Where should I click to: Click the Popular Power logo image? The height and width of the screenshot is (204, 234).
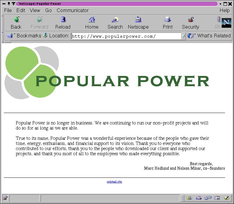point(107,73)
